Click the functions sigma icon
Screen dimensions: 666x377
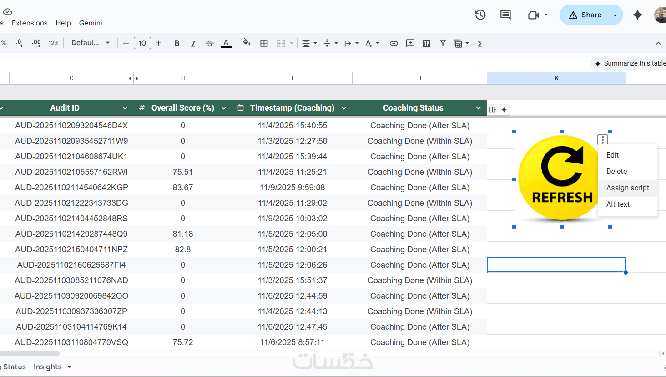pos(479,43)
